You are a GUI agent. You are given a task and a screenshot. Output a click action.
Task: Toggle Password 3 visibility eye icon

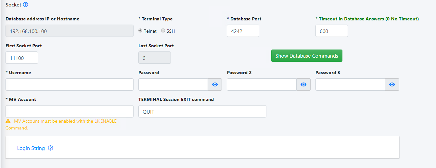click(392, 84)
